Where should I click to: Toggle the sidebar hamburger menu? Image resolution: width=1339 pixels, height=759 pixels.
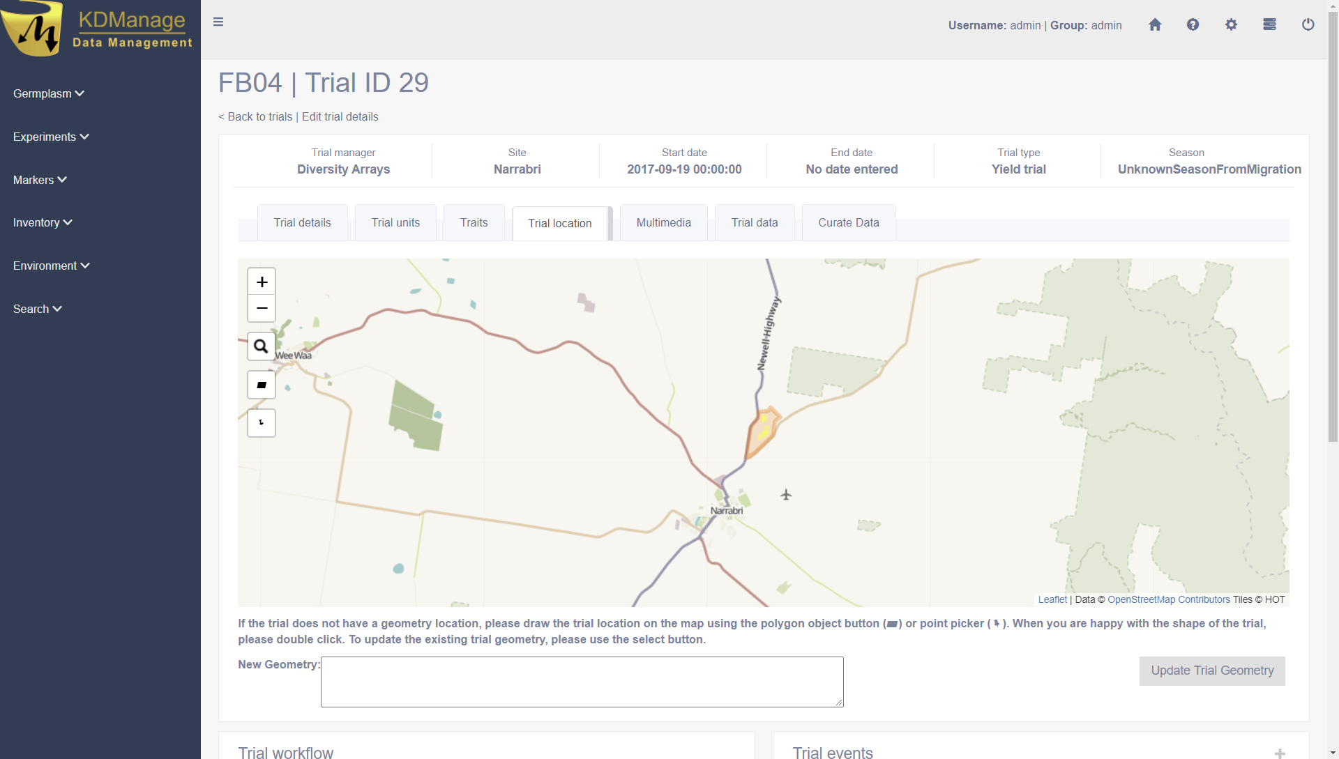pyautogui.click(x=218, y=22)
